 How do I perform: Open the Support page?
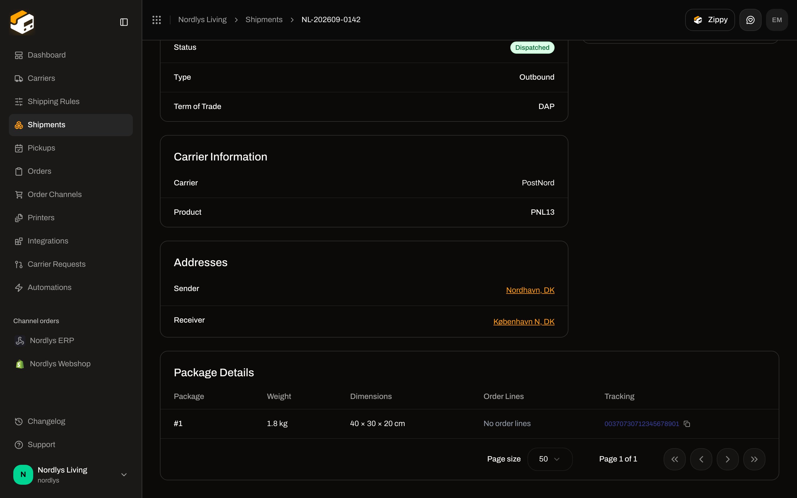[71, 445]
